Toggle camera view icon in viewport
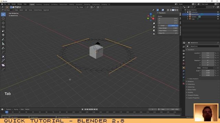This screenshot has height=123, width=220. [154, 30]
